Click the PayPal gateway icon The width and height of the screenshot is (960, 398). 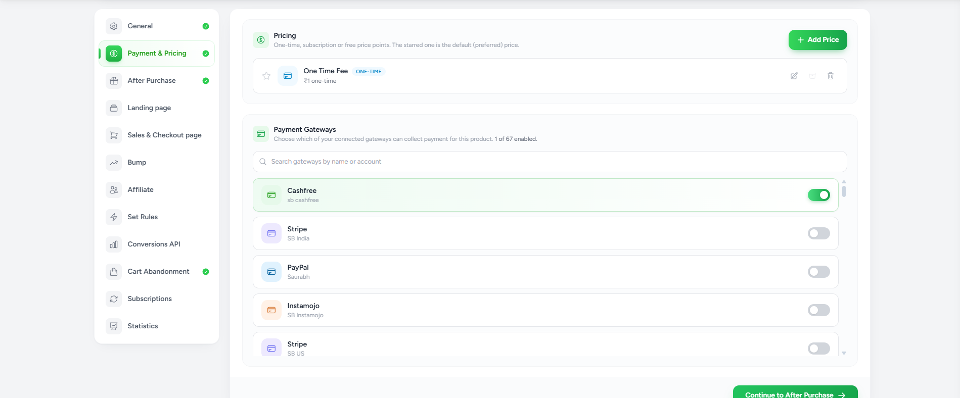pos(271,272)
